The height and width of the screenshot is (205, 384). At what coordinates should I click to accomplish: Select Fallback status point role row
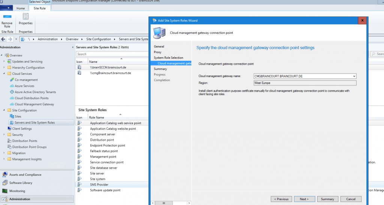112,151
